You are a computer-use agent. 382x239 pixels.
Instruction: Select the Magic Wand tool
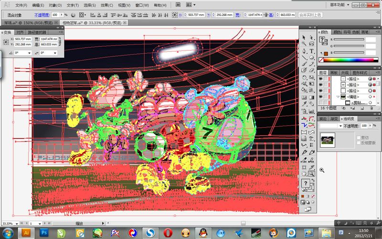pos(304,43)
